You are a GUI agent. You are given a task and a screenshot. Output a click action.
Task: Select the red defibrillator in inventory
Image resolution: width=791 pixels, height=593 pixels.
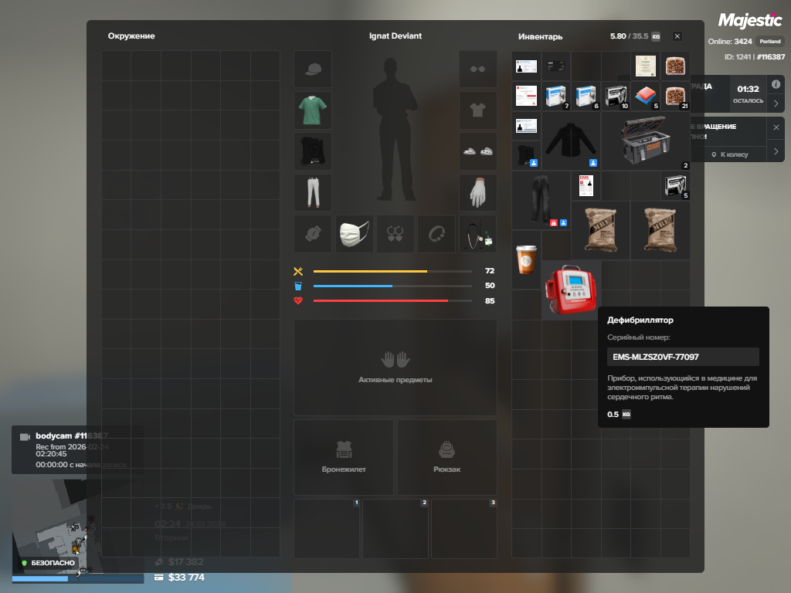(571, 290)
